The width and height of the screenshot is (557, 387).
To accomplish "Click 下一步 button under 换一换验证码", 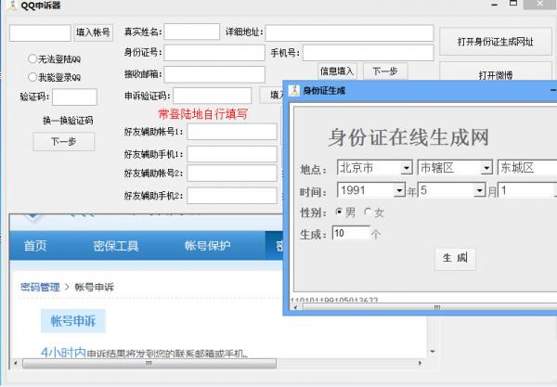I will [64, 142].
